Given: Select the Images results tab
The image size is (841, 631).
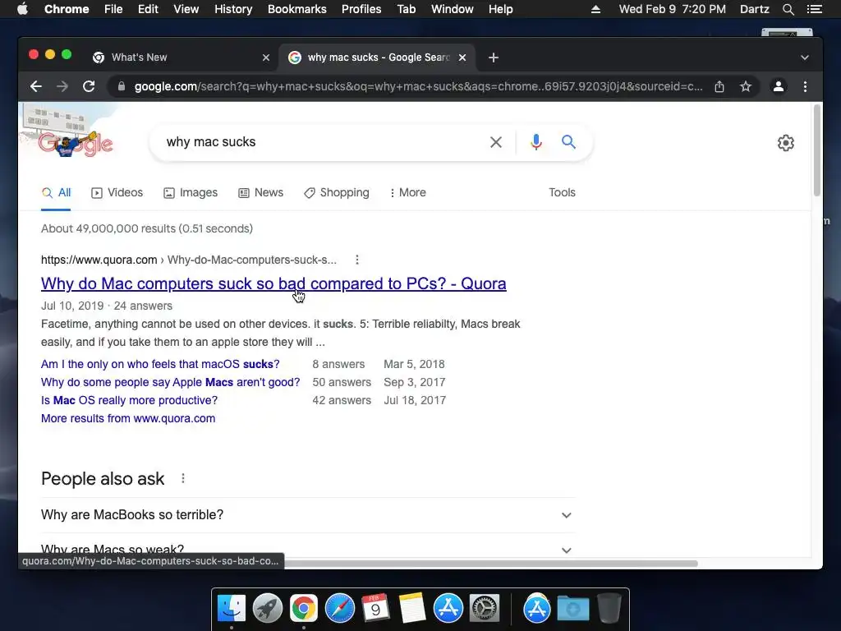Looking at the screenshot, I should click(x=191, y=192).
